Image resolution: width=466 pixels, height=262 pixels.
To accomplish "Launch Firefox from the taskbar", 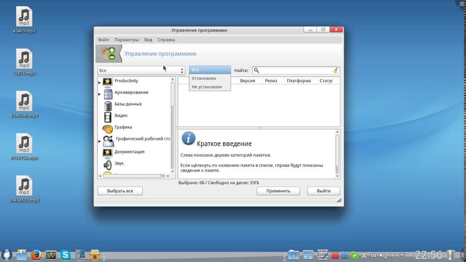I will (x=36, y=255).
